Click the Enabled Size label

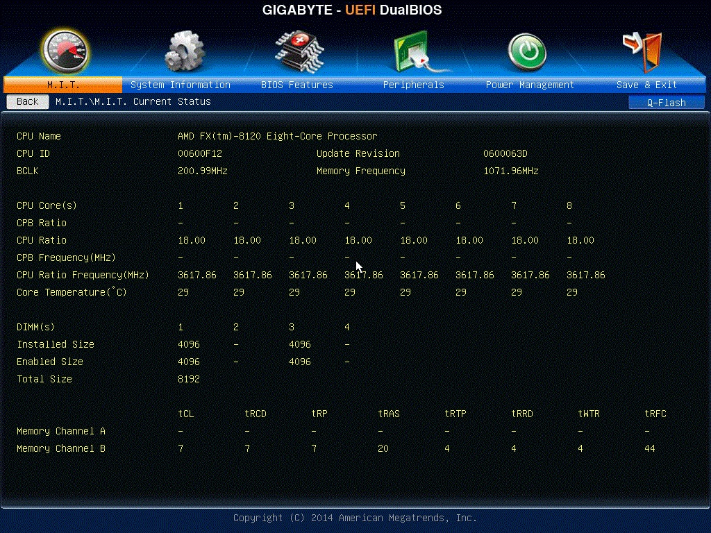50,362
